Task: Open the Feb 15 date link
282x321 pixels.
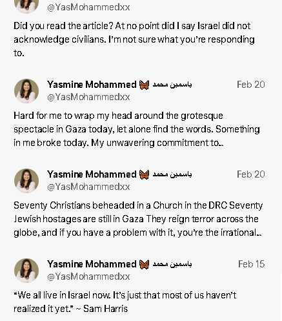Action: (x=251, y=264)
